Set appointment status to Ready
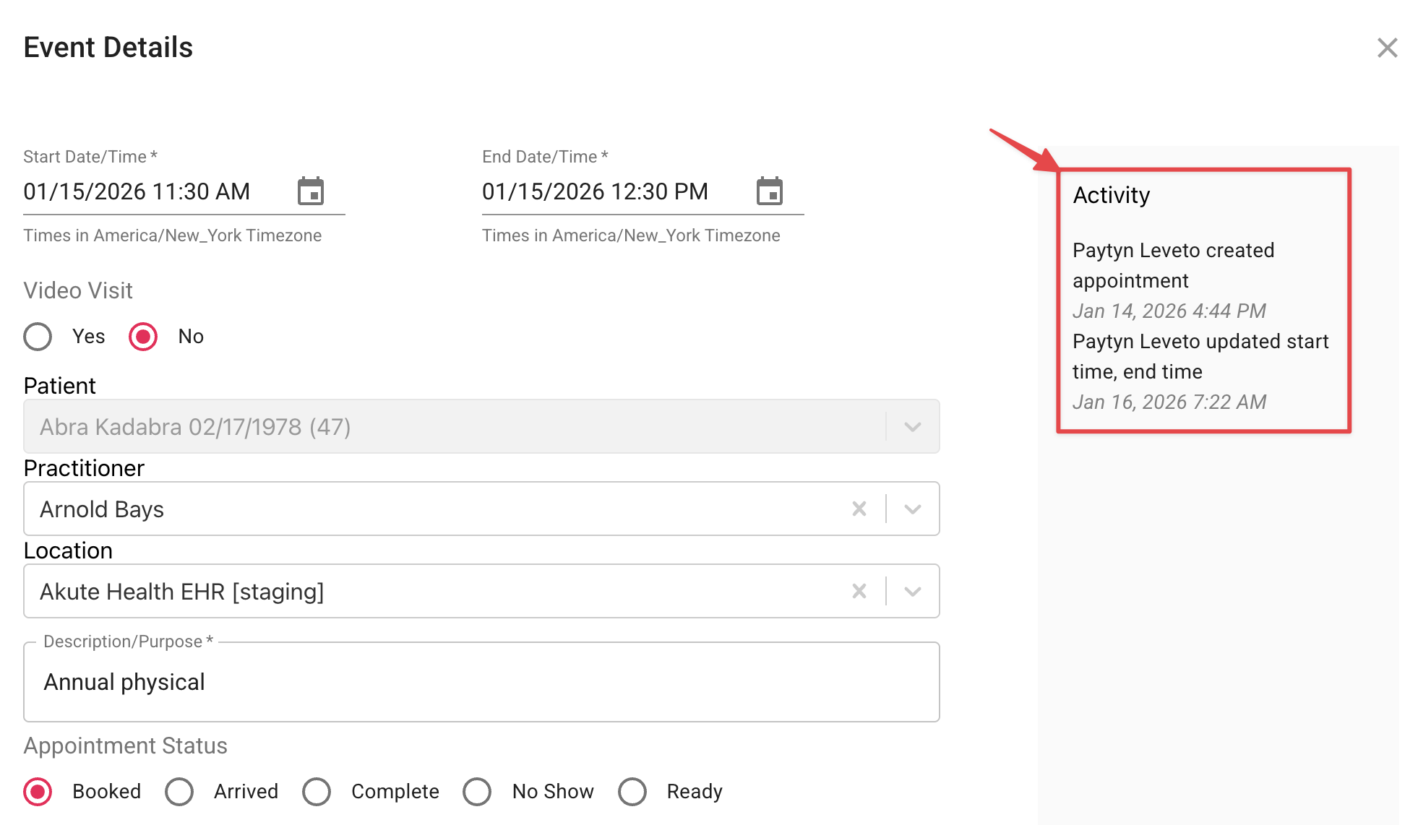 [632, 792]
